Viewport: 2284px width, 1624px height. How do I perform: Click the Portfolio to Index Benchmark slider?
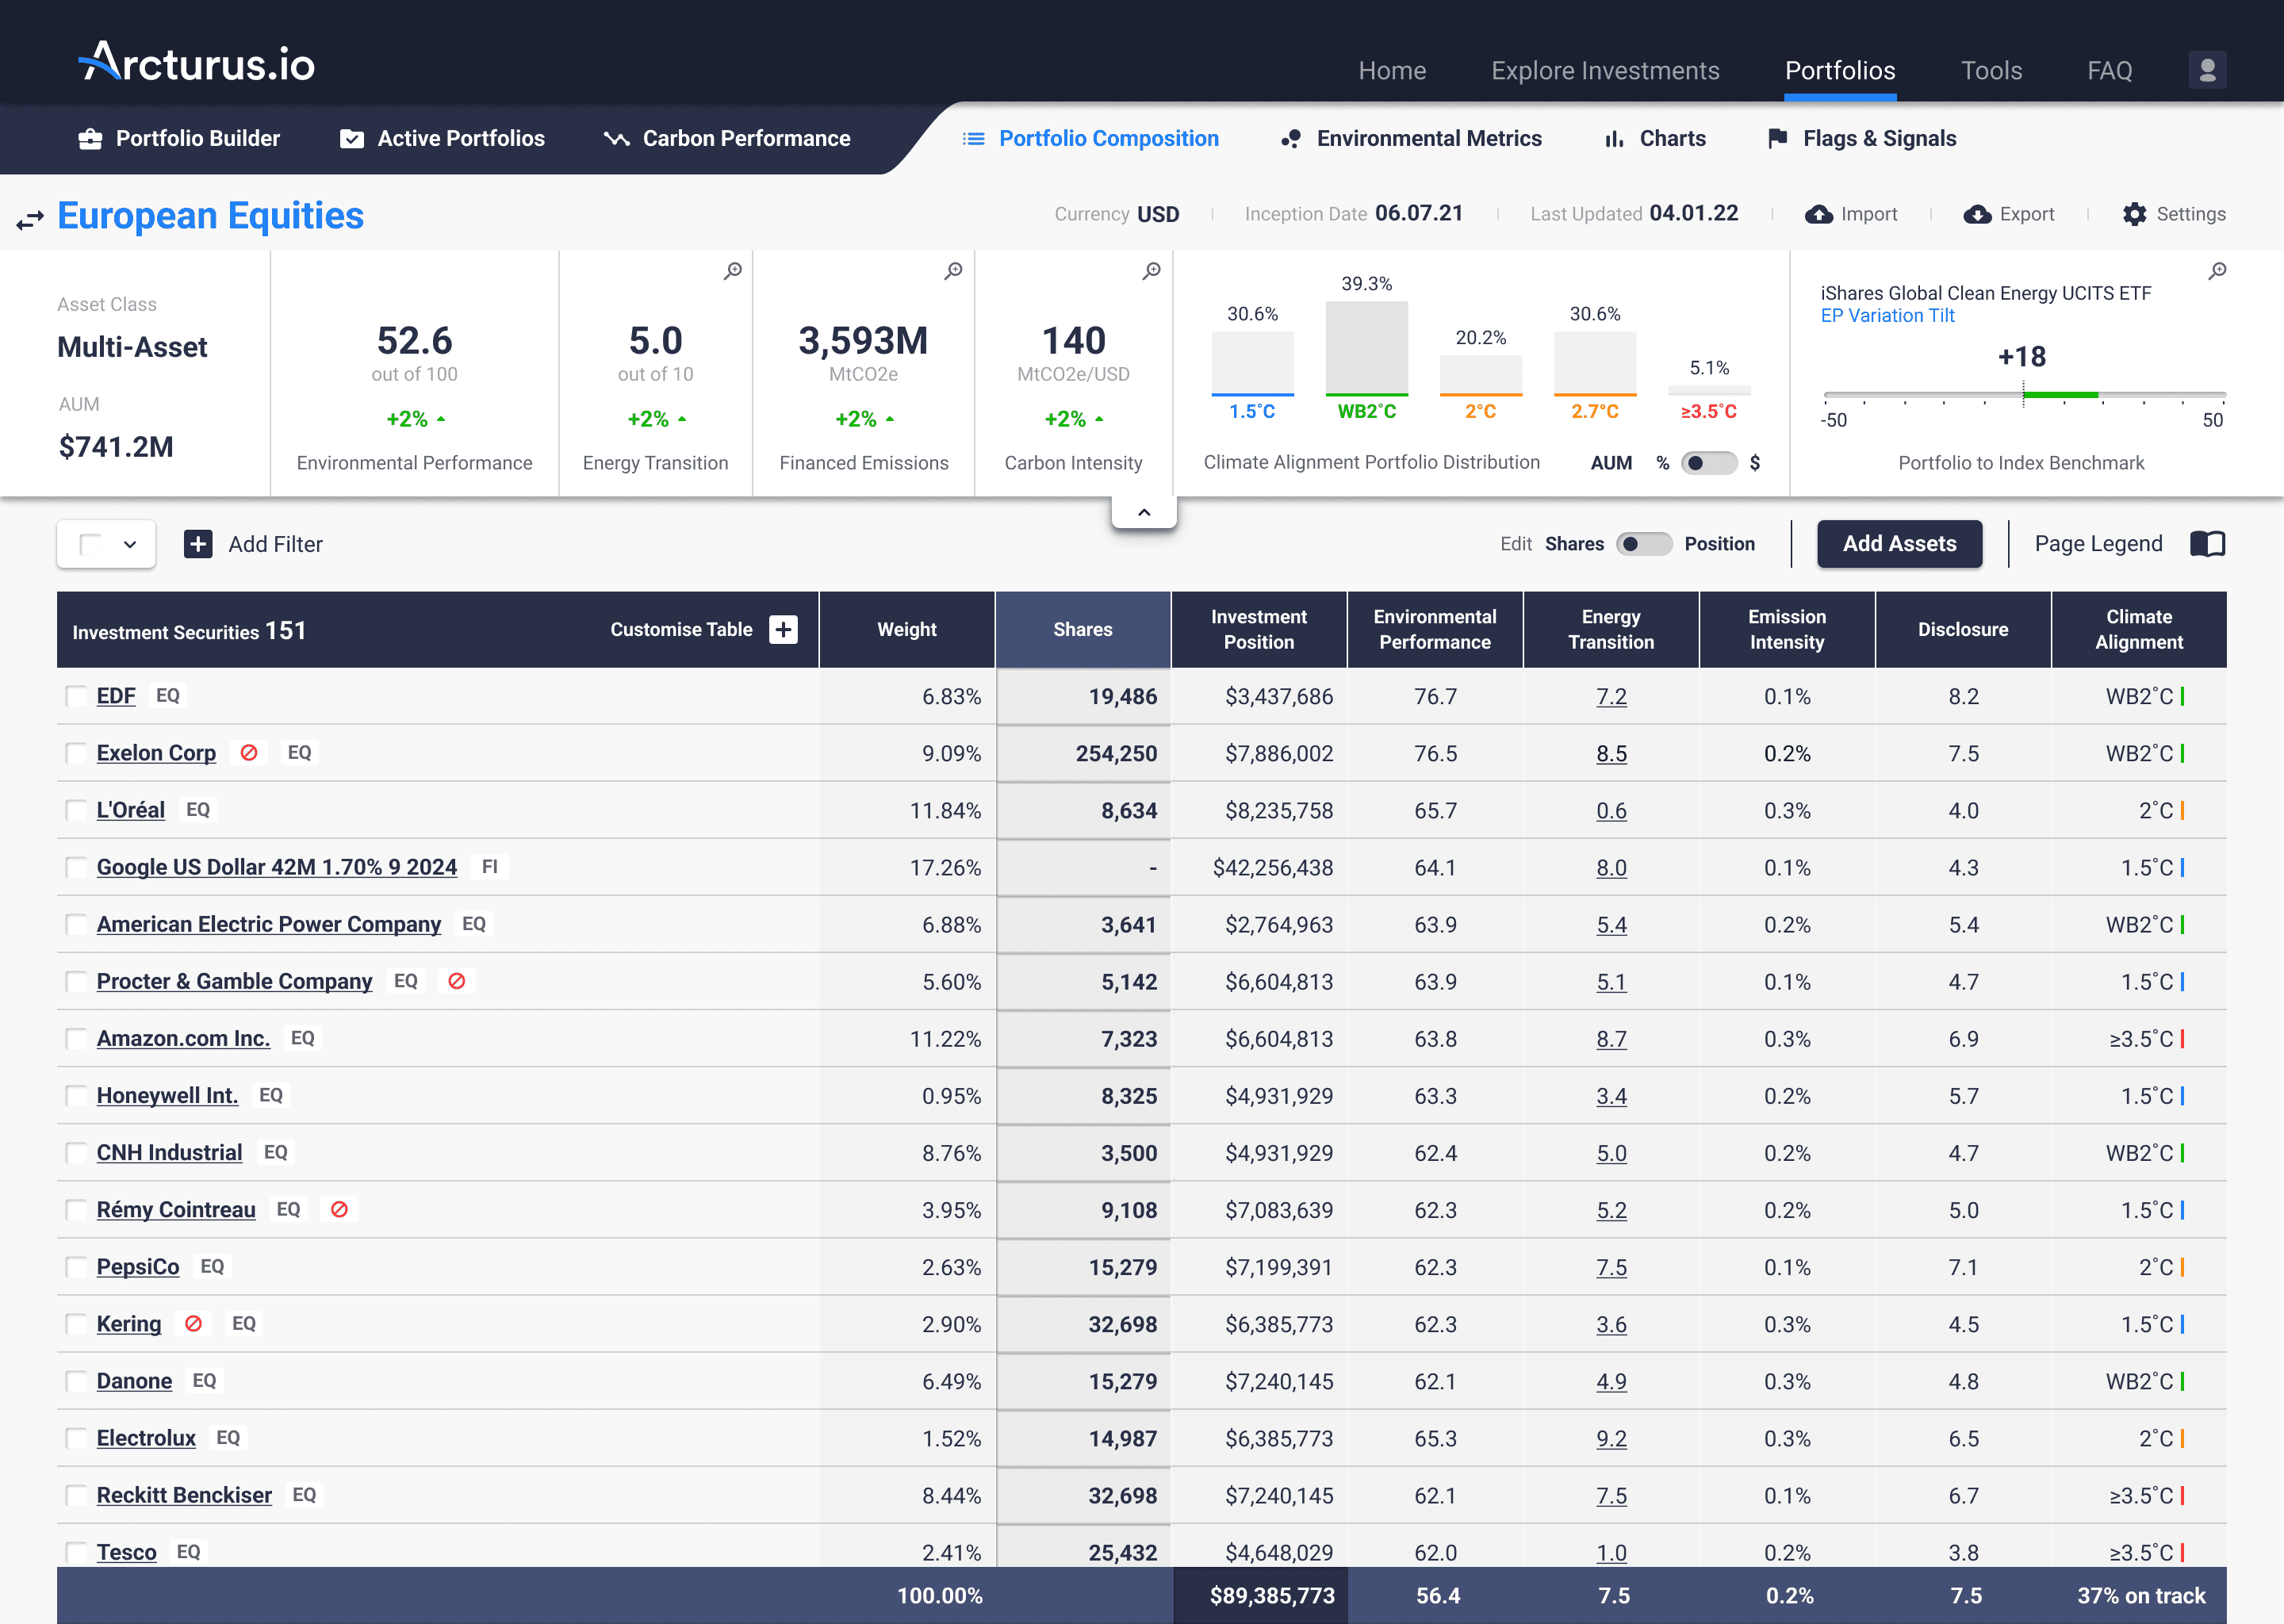2023,396
